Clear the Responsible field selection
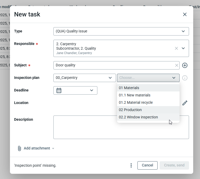This screenshot has width=200, height=179. click(176, 48)
